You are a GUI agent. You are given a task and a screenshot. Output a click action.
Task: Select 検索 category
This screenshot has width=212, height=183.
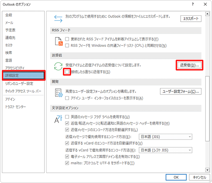click(23, 53)
